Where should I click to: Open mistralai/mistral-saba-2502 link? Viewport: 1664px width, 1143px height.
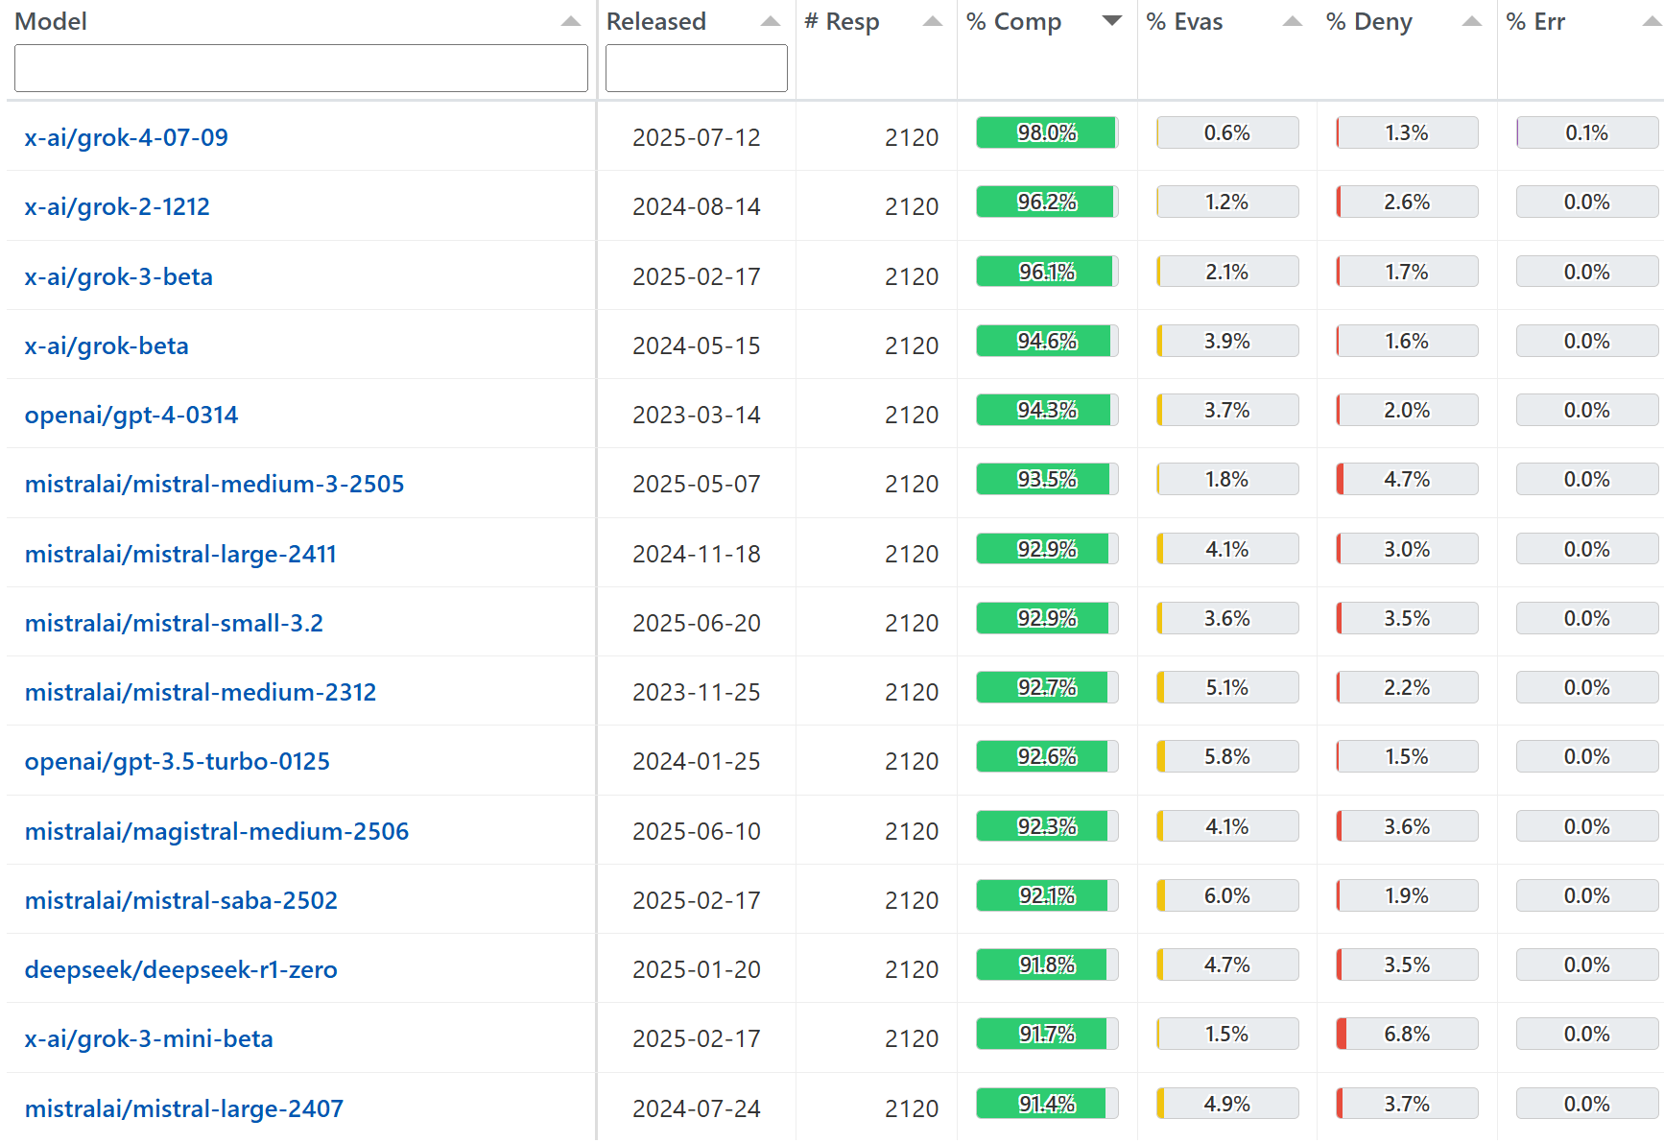181,900
